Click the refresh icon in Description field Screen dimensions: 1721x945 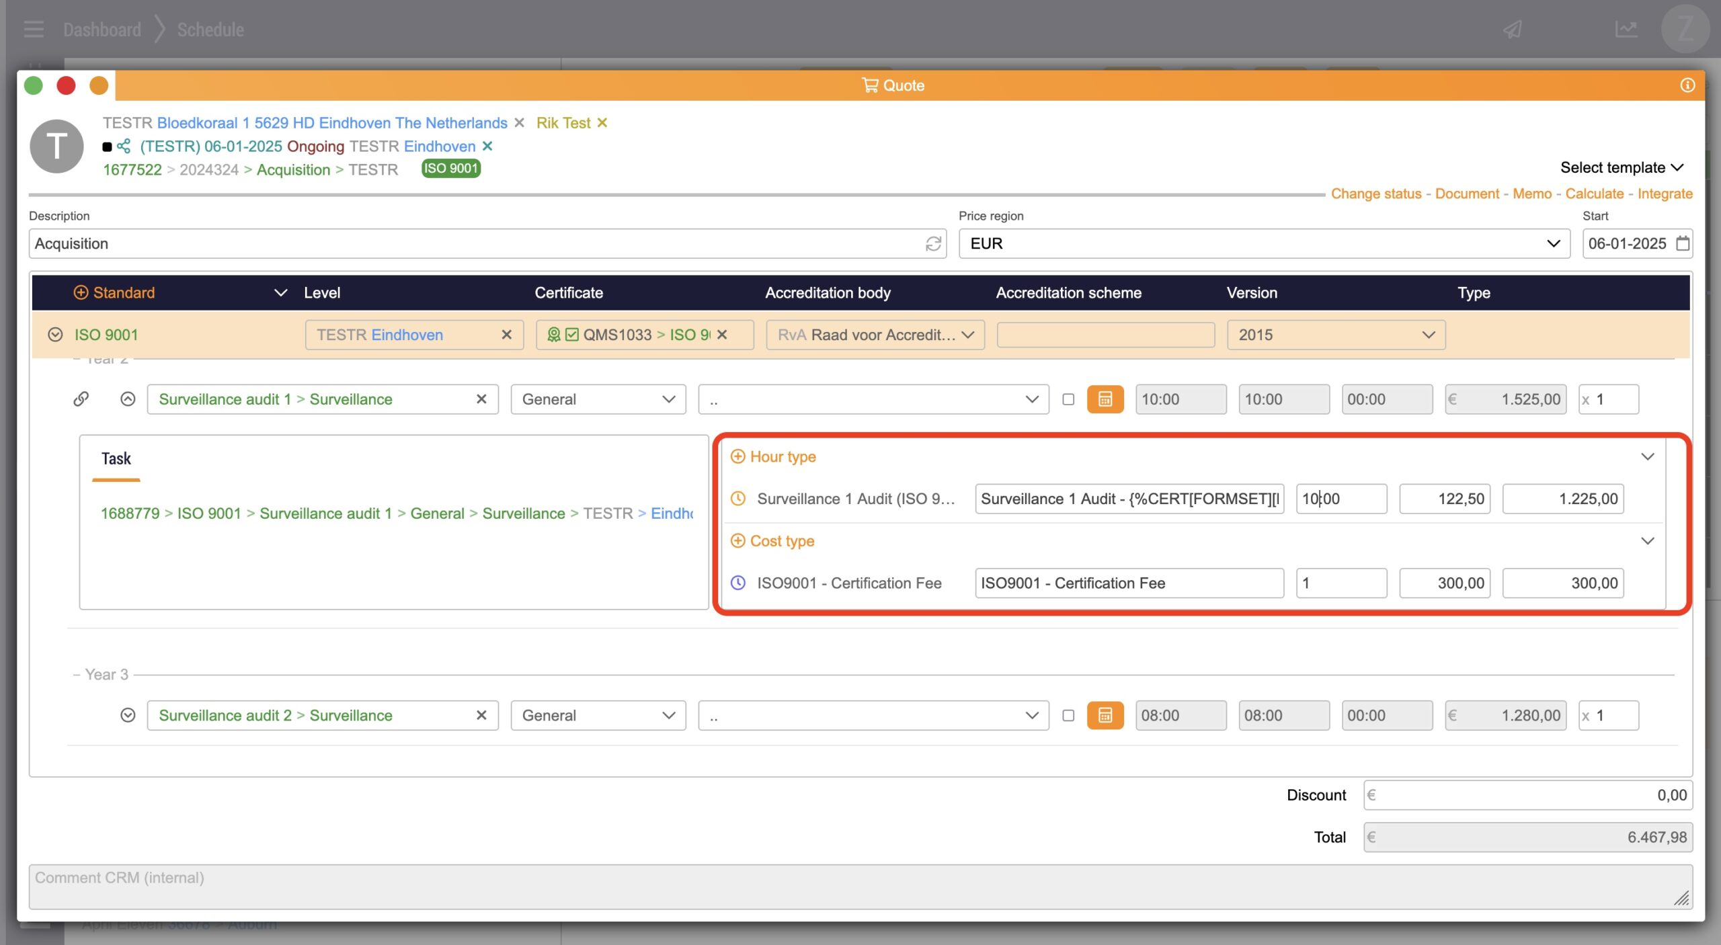point(933,243)
